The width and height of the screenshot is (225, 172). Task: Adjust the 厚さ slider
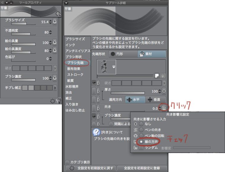pyautogui.click(x=128, y=93)
